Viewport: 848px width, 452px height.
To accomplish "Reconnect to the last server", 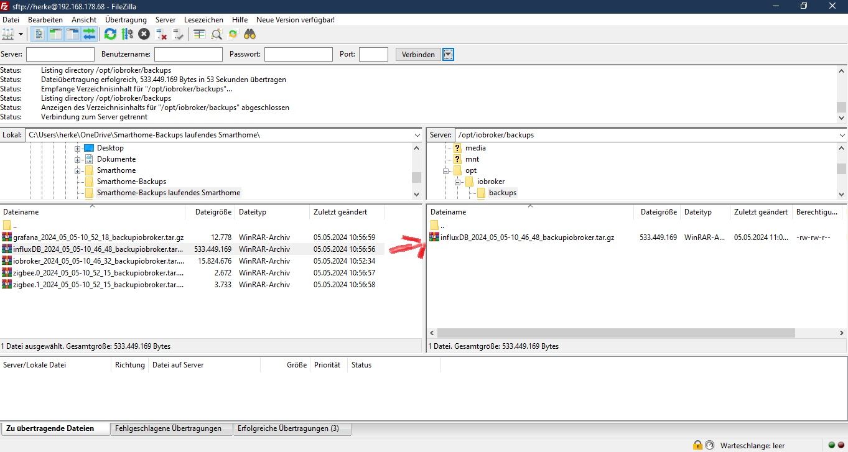I will 179,34.
